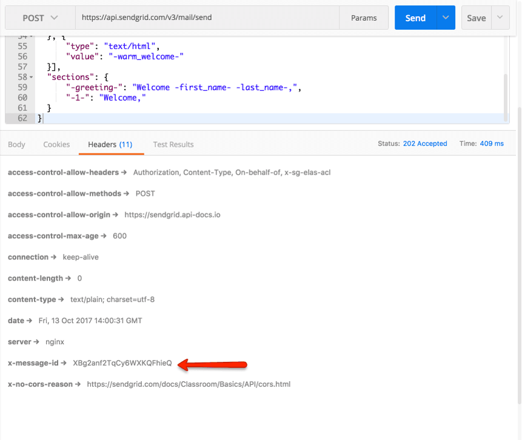Screen dimensions: 522x440
Task: Switch to the Body response tab
Action: (16, 144)
